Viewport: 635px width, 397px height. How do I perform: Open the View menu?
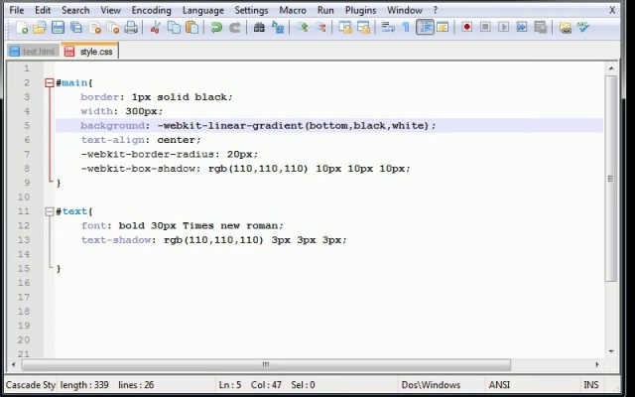point(110,10)
